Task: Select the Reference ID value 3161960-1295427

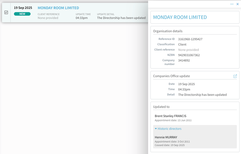Action: pos(190,39)
